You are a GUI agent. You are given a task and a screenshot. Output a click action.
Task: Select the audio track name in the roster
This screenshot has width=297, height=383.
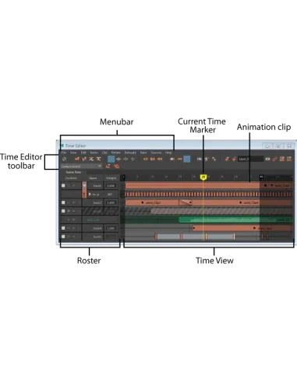93,220
